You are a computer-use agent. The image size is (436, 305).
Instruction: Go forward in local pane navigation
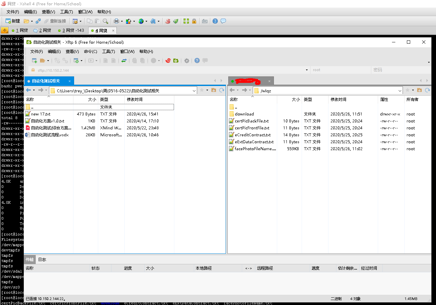tap(41, 90)
